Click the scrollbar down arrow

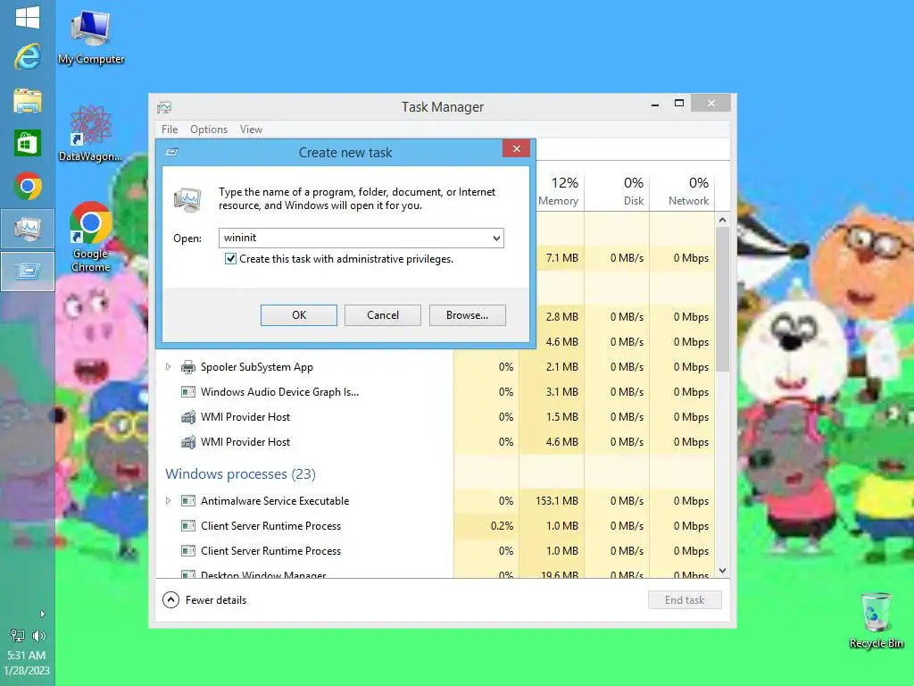coord(722,571)
